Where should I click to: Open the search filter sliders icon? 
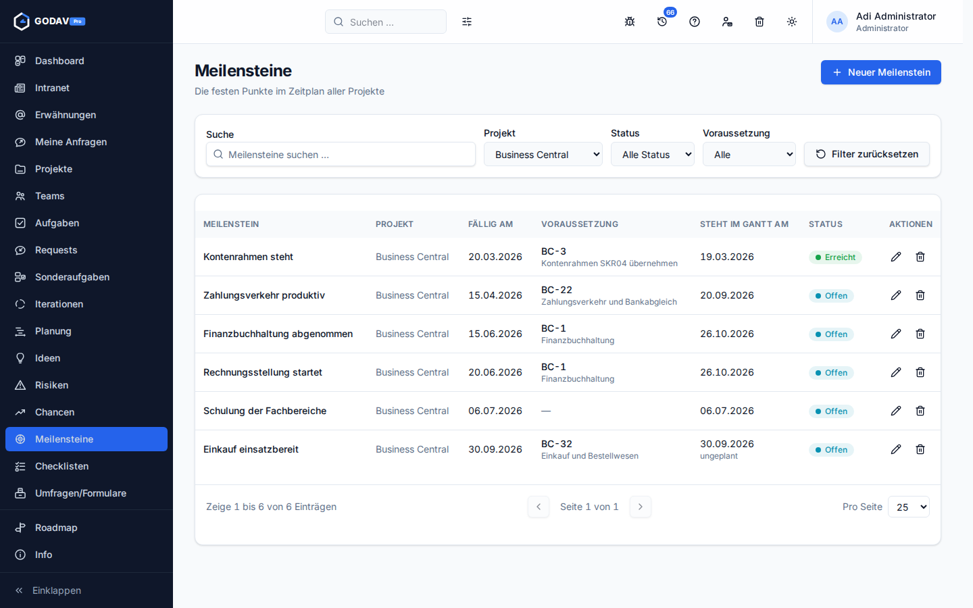(467, 22)
